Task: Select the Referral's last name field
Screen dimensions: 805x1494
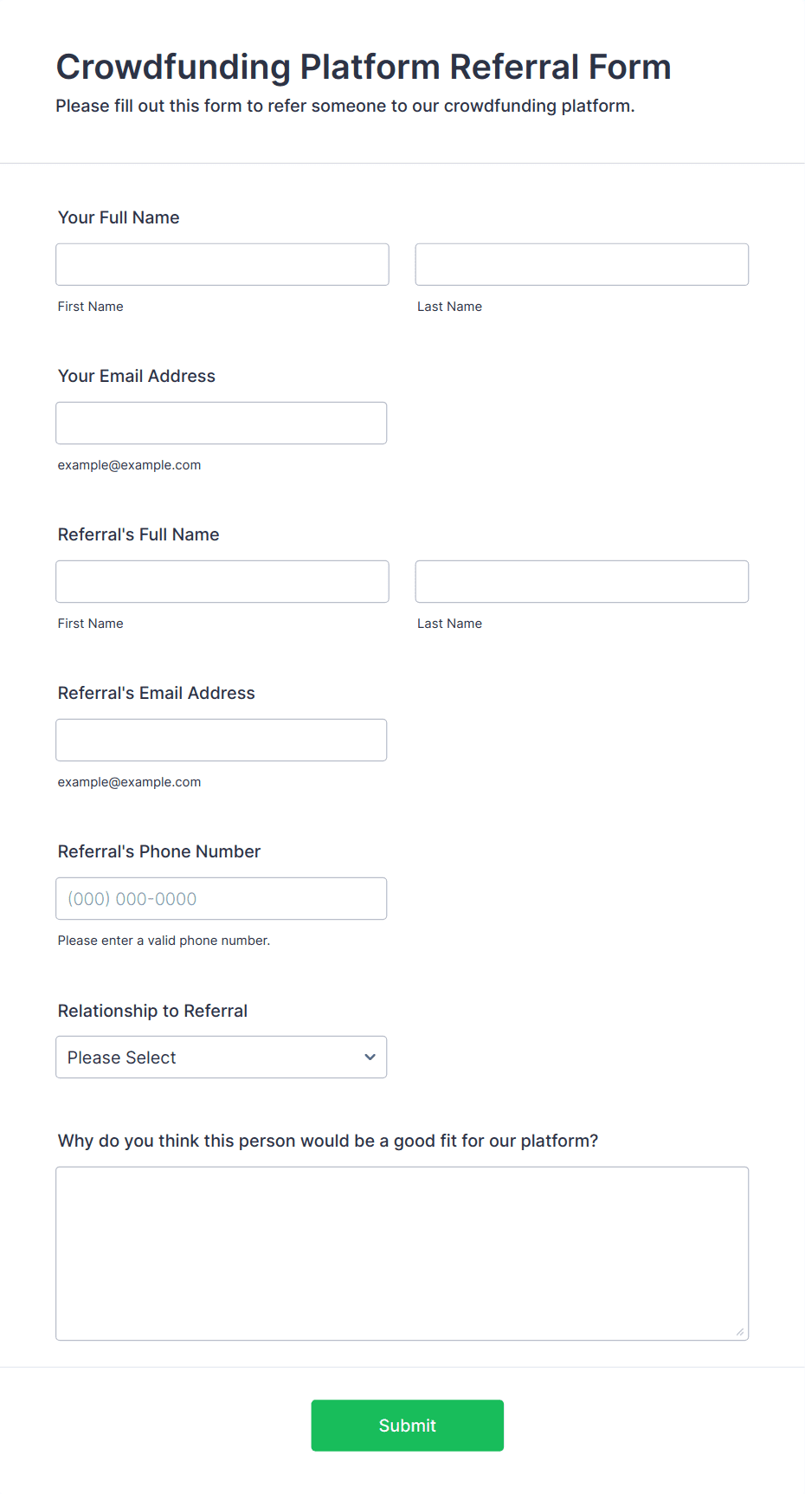Action: pyautogui.click(x=582, y=581)
